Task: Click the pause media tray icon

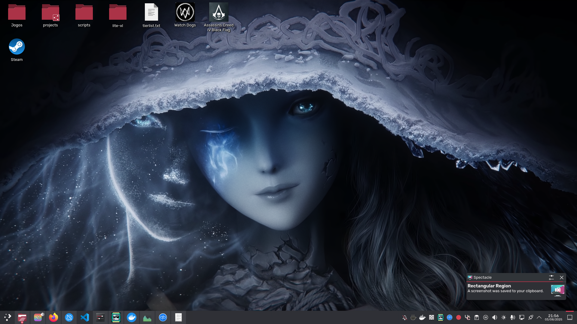Action: (486, 317)
